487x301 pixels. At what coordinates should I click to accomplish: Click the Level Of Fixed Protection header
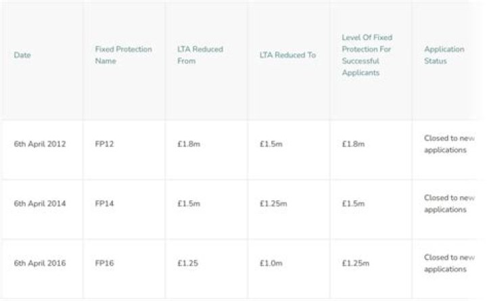(367, 55)
